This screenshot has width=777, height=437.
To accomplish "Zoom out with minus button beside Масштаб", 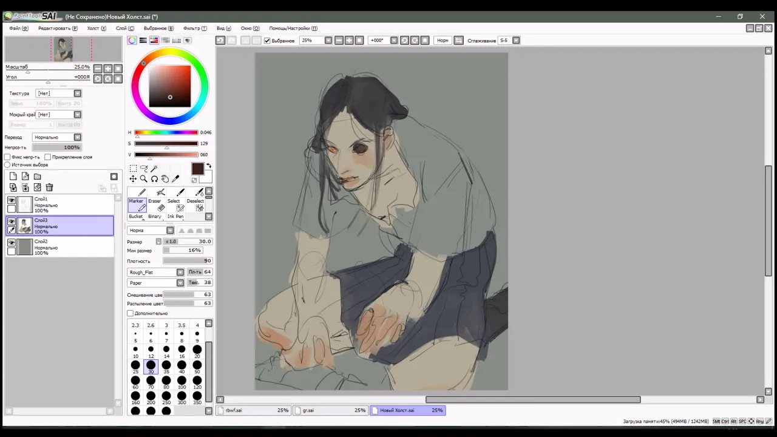I will (x=97, y=69).
